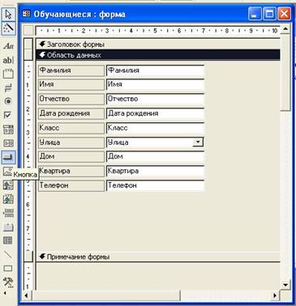Select the Option Group tool
296x306 pixels.
coord(8,74)
